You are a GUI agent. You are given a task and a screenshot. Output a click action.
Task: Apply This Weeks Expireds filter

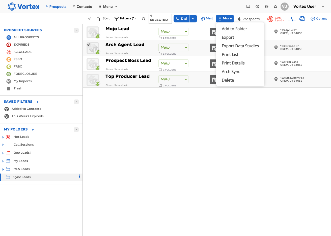24,116
